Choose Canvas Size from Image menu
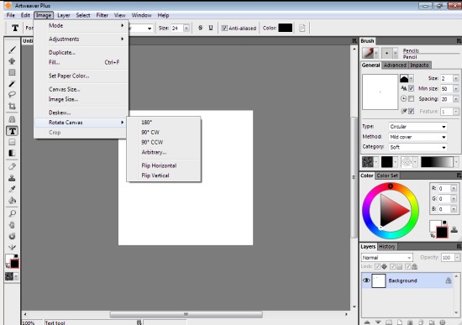462x325 pixels. click(81, 89)
